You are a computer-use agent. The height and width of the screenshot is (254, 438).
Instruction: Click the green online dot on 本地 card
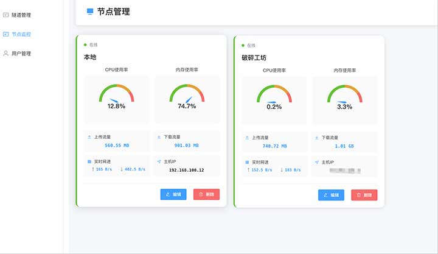pos(85,44)
